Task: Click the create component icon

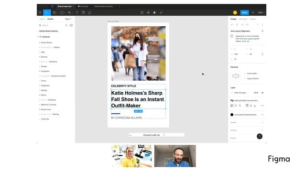Action: 148,13
